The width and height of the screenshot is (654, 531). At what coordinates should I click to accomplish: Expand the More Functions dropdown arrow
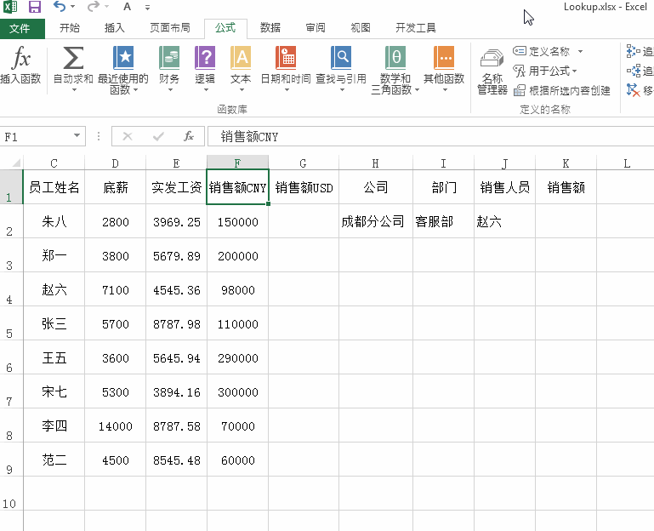445,89
